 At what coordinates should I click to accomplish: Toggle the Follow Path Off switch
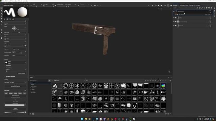coord(19,33)
